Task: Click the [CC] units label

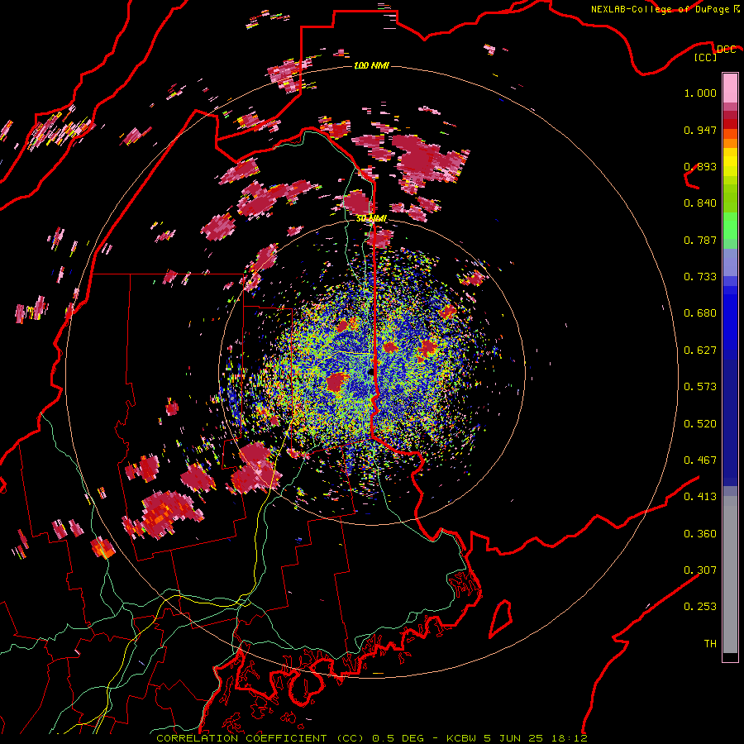Action: pos(706,57)
